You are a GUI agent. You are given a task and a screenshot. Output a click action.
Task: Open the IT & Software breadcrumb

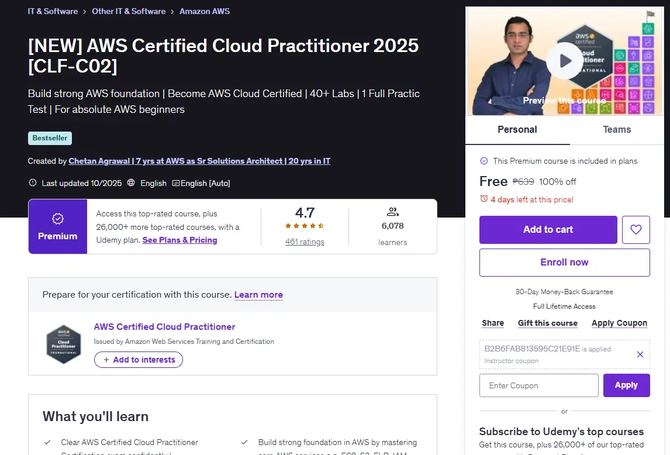[x=53, y=11]
